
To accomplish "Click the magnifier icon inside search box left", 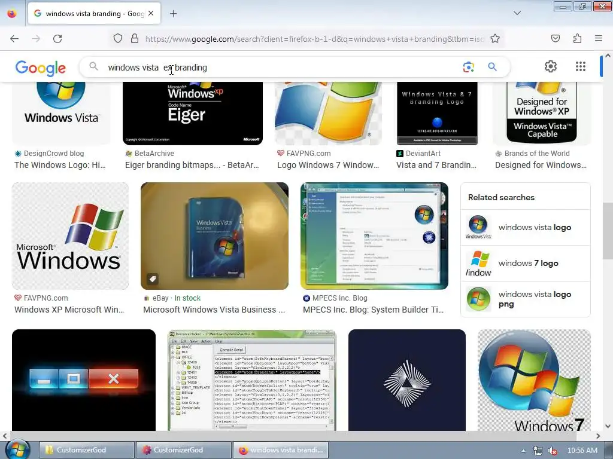I will coord(93,66).
